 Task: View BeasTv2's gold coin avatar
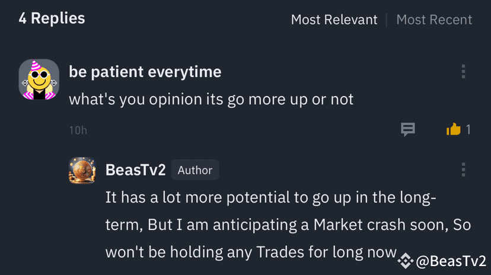coord(82,171)
